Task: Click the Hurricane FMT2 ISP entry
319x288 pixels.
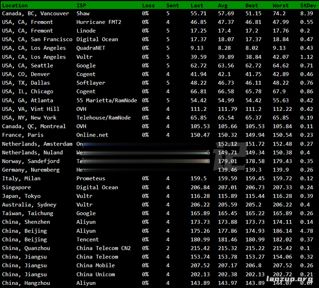Action: tap(99, 22)
